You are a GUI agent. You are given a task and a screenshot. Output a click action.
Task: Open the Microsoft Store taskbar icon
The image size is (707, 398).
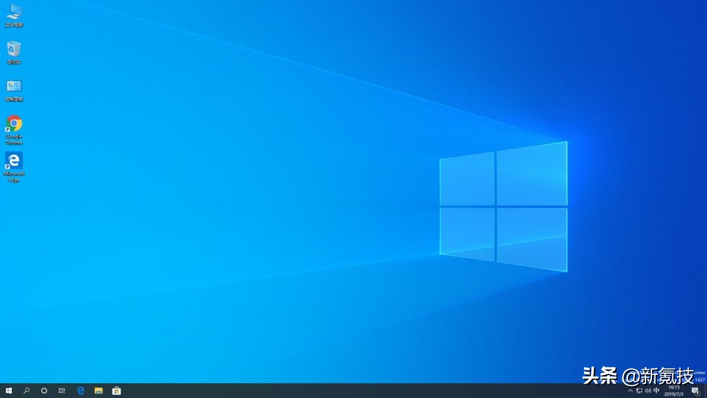pos(116,390)
